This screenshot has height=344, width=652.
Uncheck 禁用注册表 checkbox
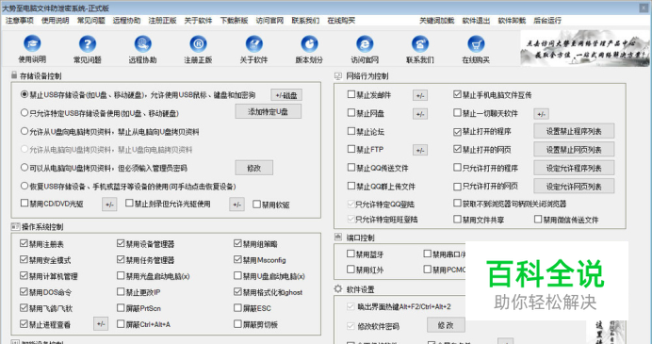[24, 243]
